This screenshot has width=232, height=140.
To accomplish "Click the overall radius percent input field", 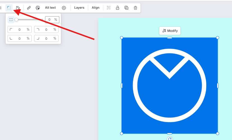I will tap(50, 20).
